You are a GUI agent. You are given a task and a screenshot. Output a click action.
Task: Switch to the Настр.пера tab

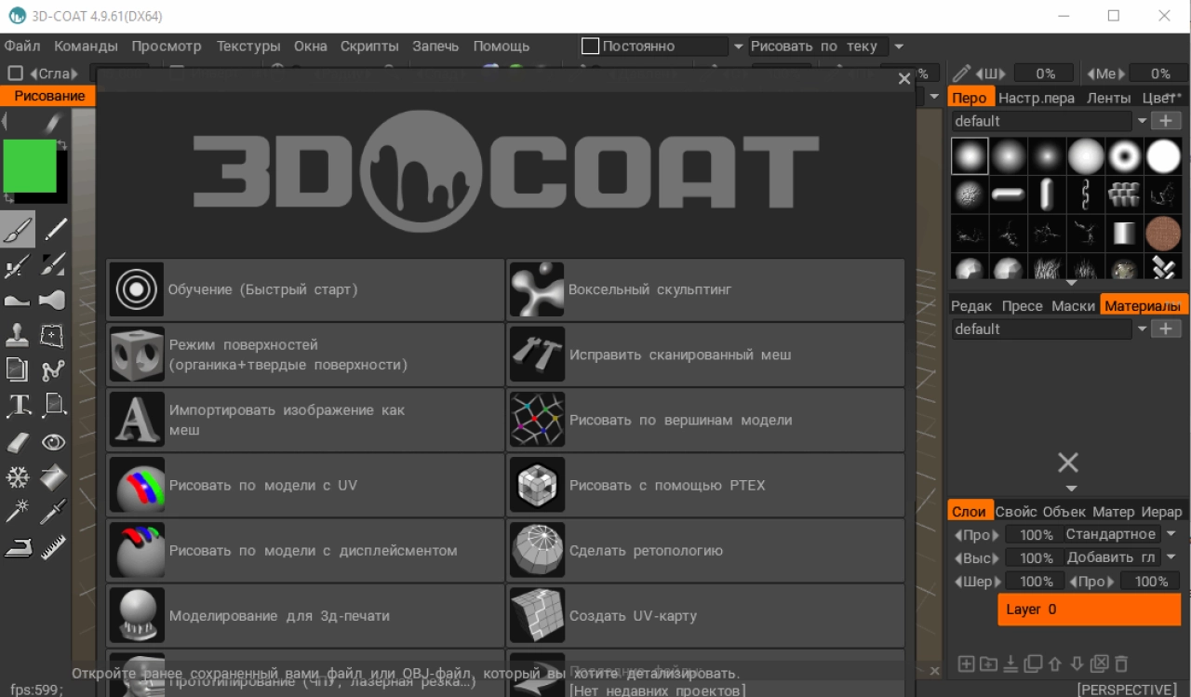click(1037, 98)
